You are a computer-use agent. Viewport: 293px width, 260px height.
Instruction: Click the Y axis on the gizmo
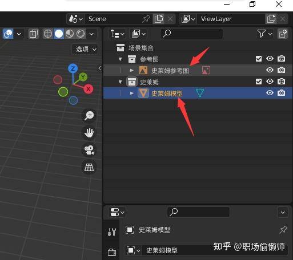83,77
